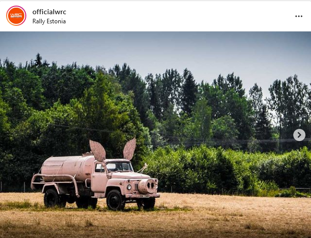This screenshot has width=311, height=238.
Task: Click the truck's front wheel
Action: tap(115, 200)
